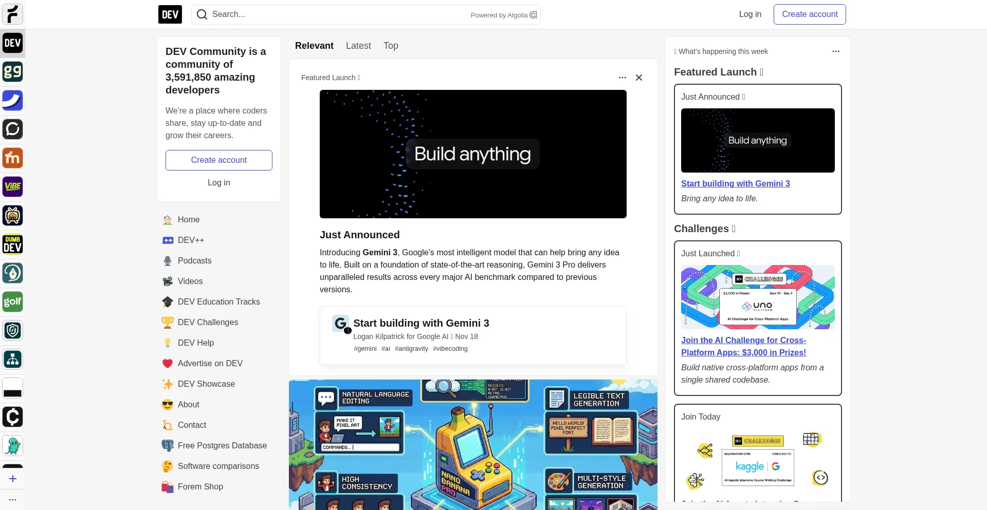This screenshot has width=987, height=510.
Task: Dismiss the Featured Launch post
Action: (x=639, y=78)
